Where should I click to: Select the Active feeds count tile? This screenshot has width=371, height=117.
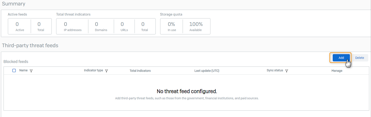click(19, 26)
